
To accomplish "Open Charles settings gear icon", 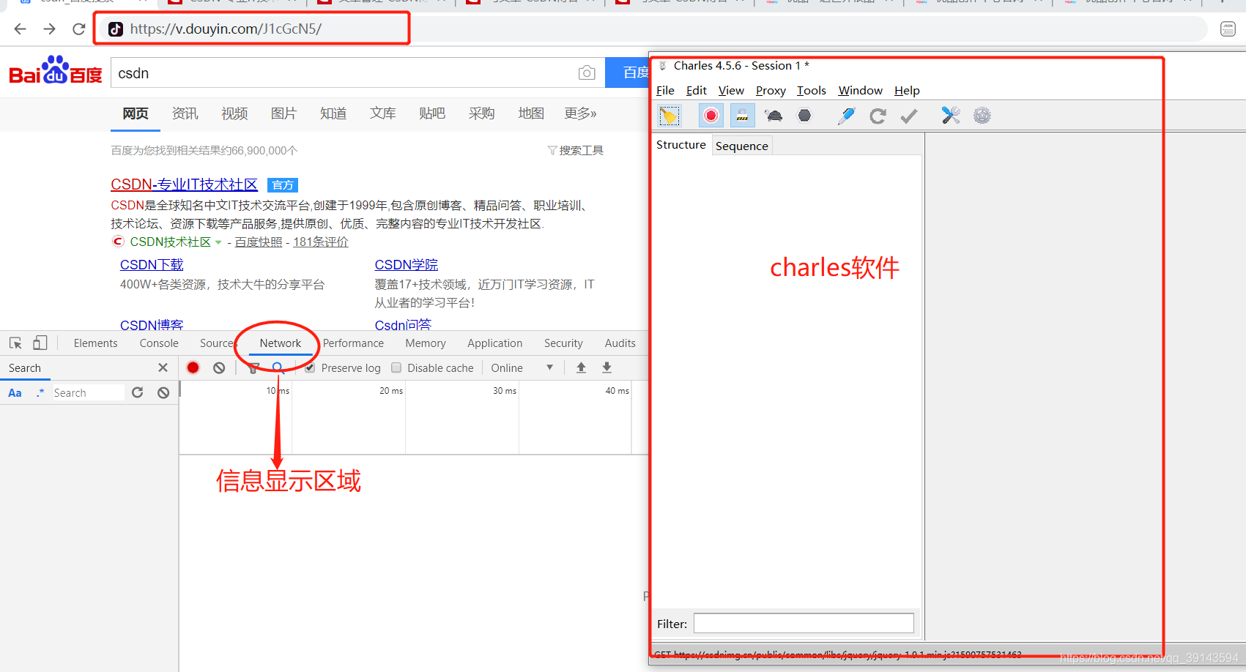I will [x=982, y=115].
